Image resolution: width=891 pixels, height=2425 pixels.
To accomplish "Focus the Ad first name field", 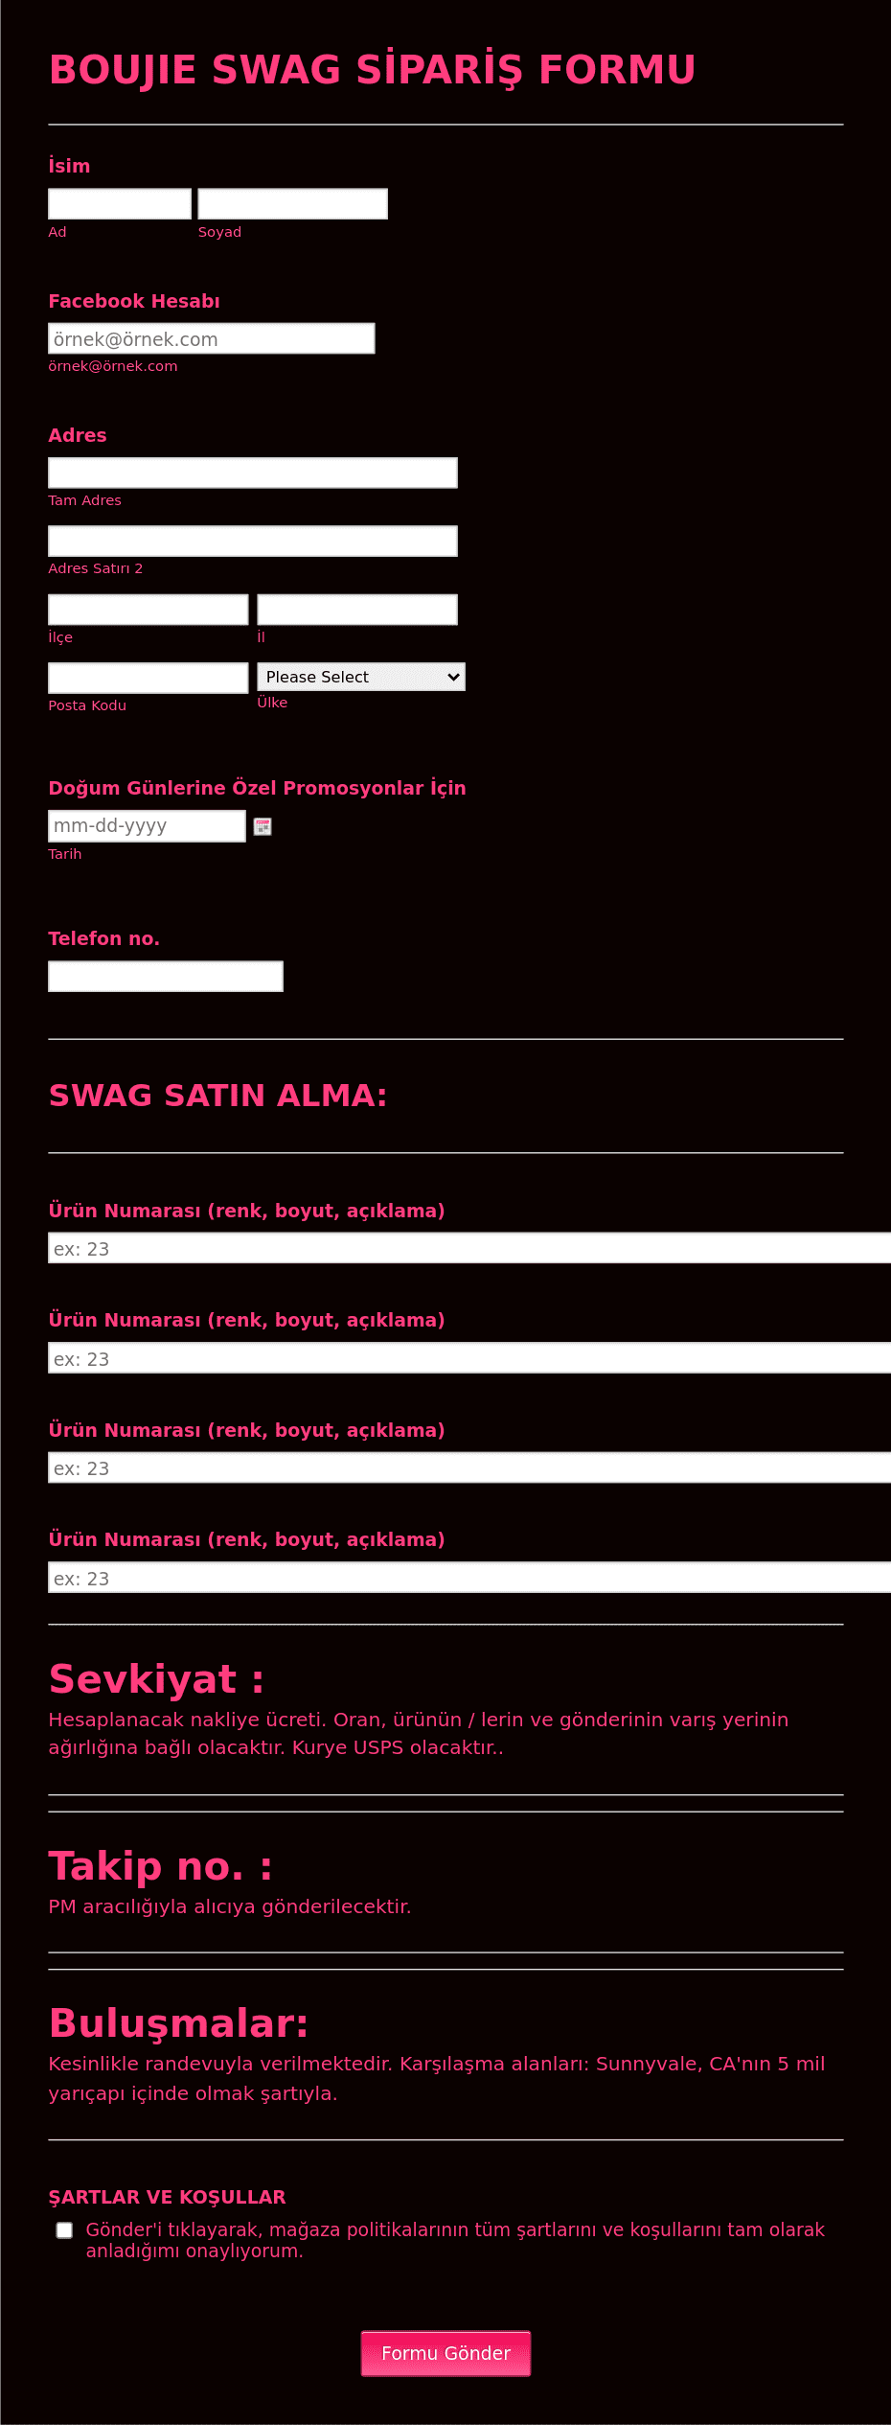I will [120, 203].
